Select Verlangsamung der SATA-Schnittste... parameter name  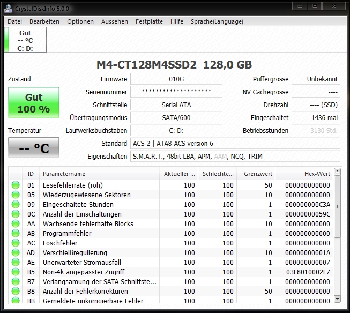coord(99,281)
